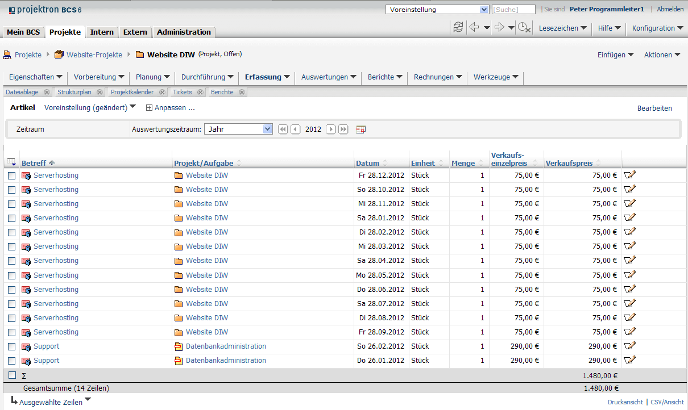Screen dimensions: 688x410
Task: Expand the Konfiguration dropdown
Action: tap(658, 28)
